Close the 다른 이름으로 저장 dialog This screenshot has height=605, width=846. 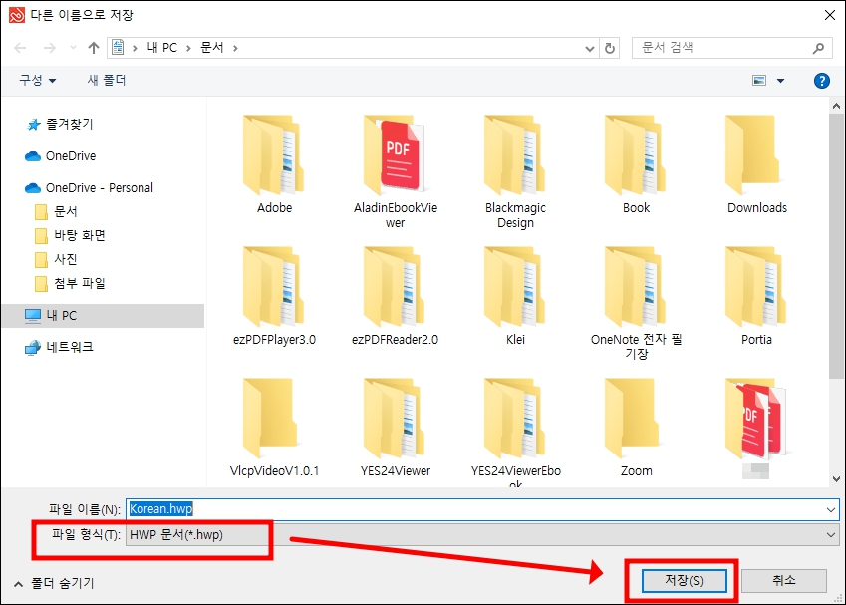pos(830,15)
